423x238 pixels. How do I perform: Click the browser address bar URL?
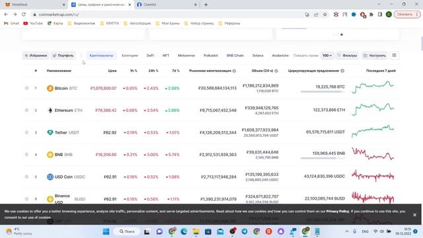tap(59, 15)
